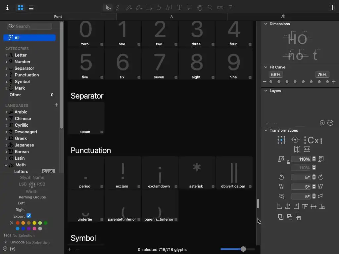Viewport: 339px width, 254px height.
Task: Align selection to left edges
Action: (279, 207)
